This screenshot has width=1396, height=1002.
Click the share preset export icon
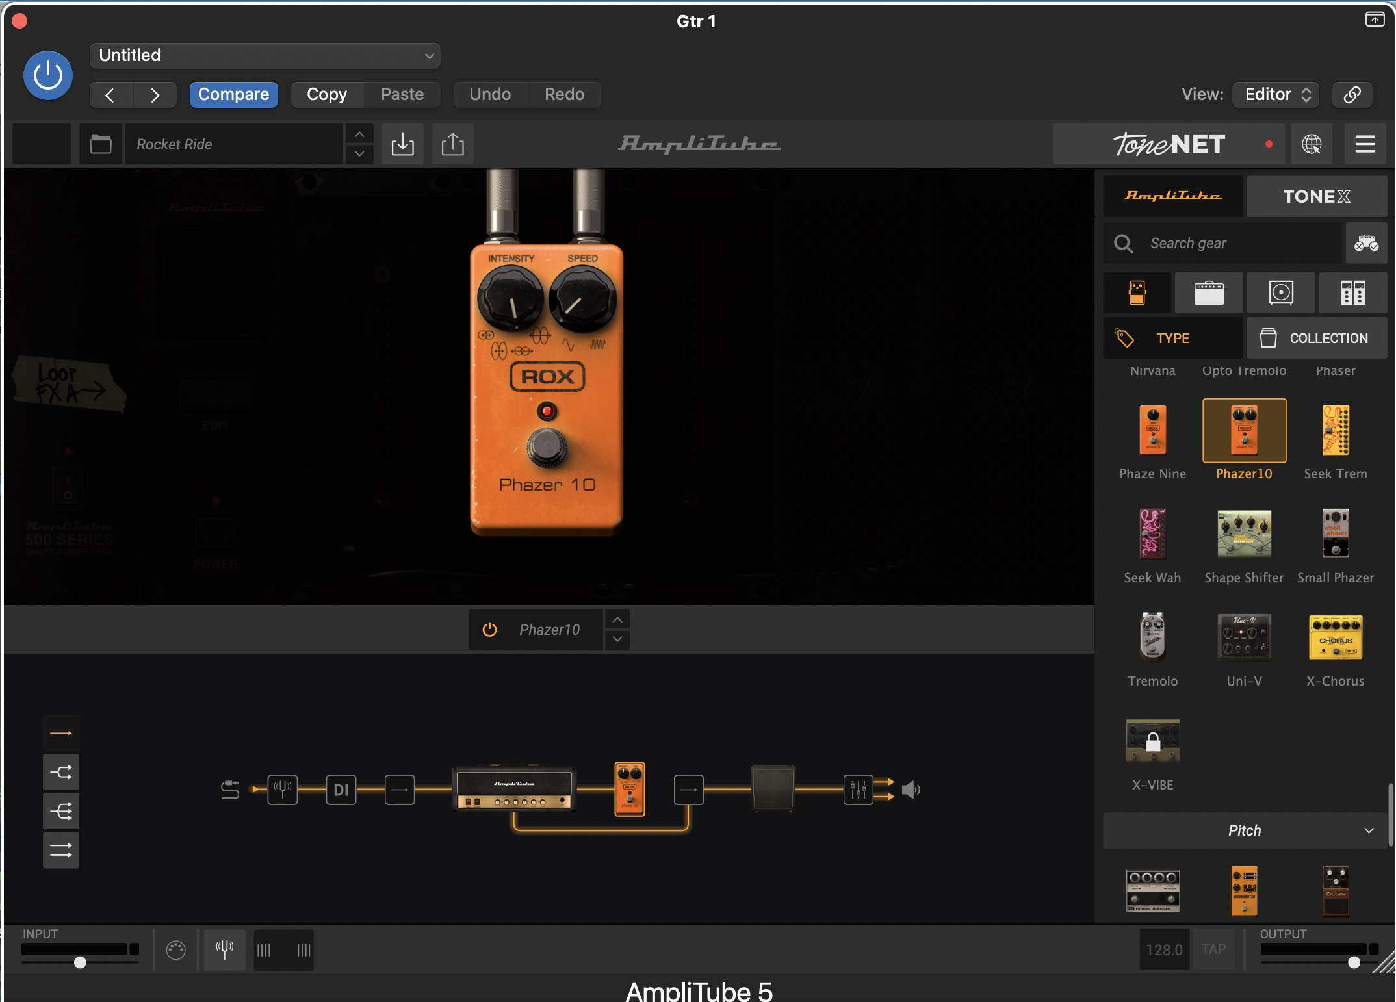click(x=452, y=144)
